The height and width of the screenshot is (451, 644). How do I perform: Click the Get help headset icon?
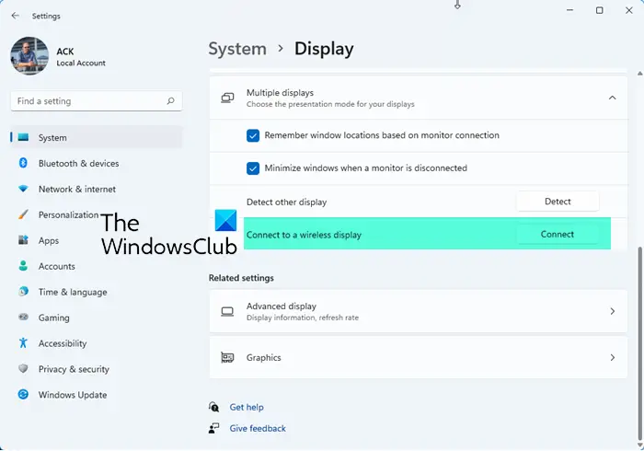pyautogui.click(x=213, y=407)
